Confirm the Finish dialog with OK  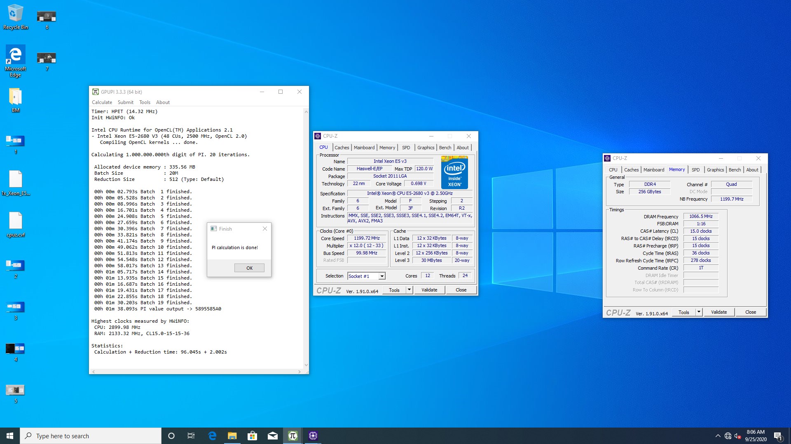pyautogui.click(x=249, y=268)
